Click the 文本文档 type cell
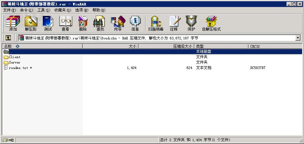 [x=204, y=68]
